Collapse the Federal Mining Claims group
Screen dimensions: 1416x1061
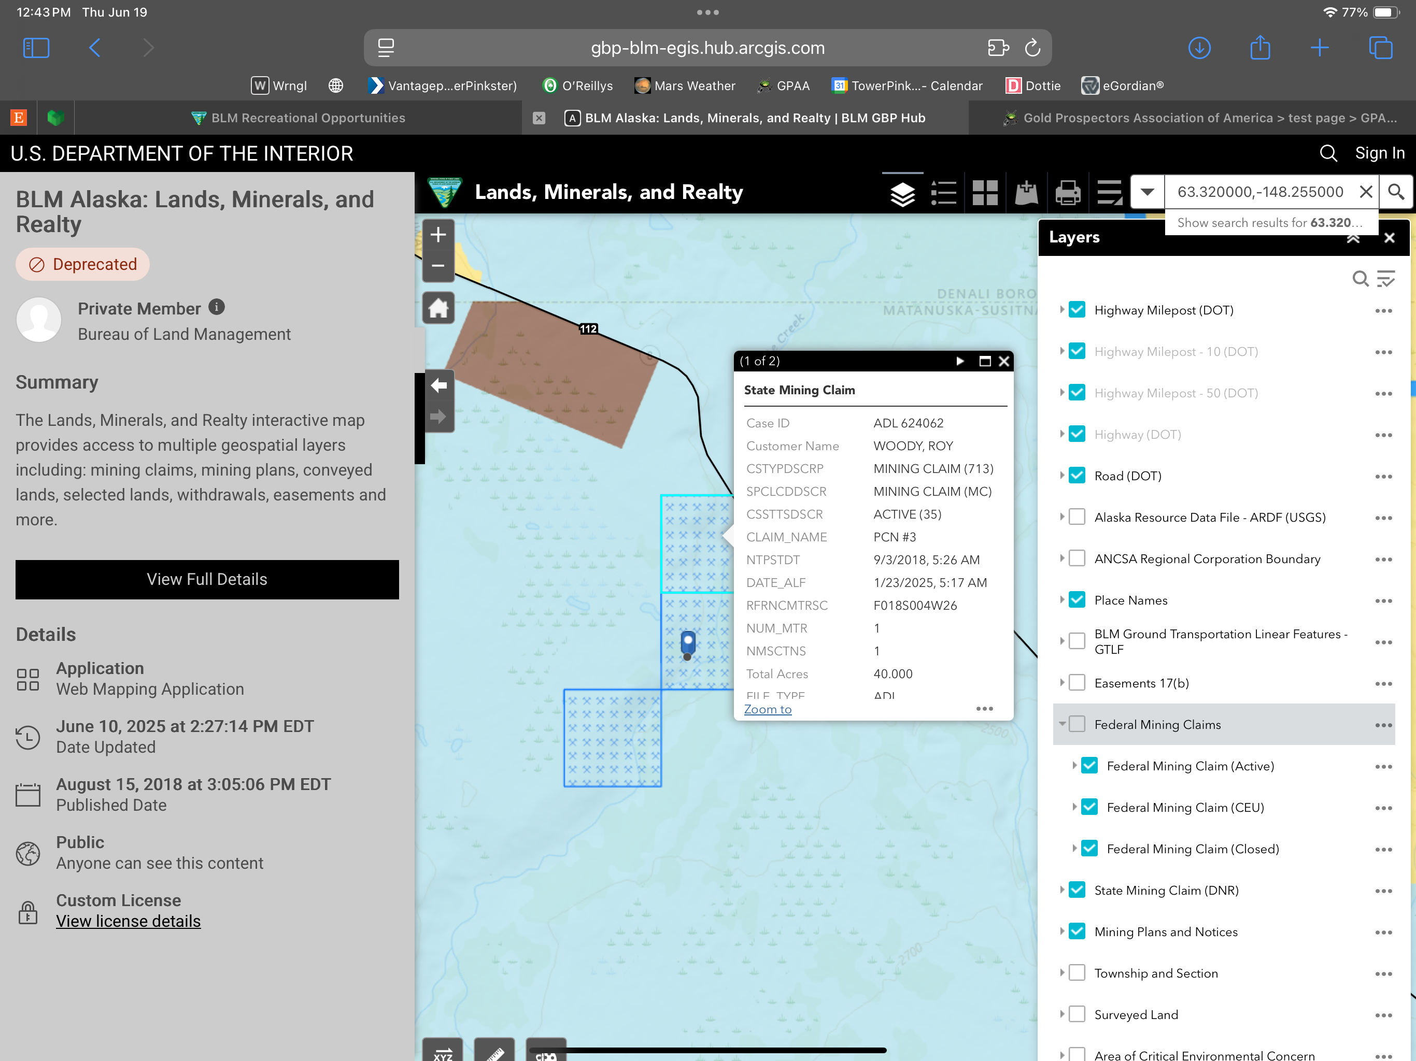1062,724
